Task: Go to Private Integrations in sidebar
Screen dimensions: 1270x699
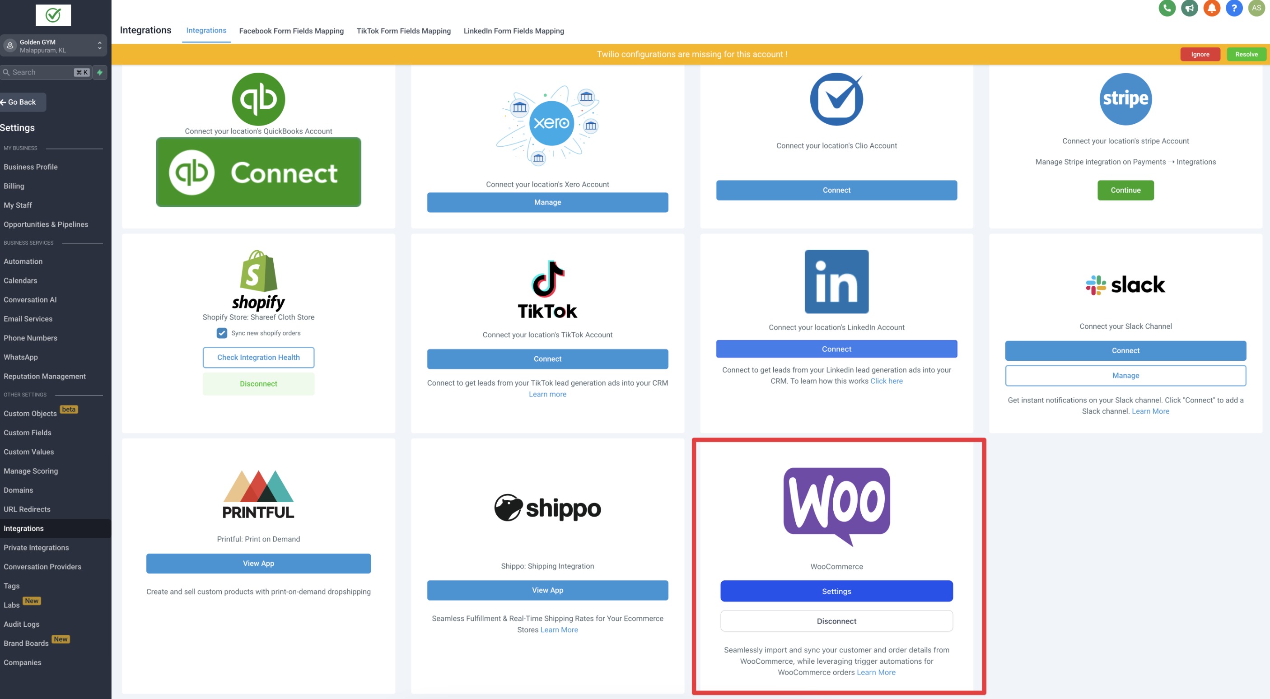Action: pyautogui.click(x=36, y=548)
